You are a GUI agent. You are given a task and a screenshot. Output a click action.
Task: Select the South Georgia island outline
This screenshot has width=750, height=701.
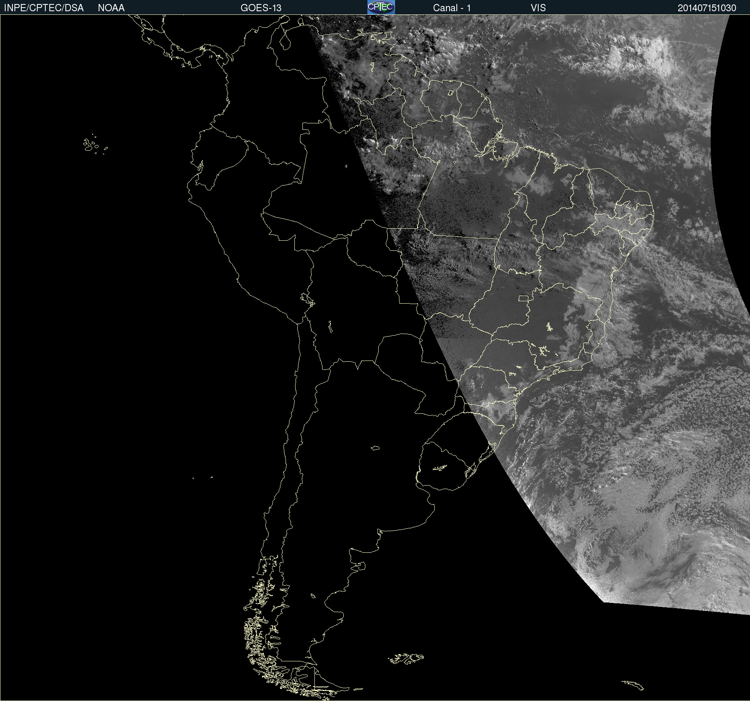click(x=633, y=685)
